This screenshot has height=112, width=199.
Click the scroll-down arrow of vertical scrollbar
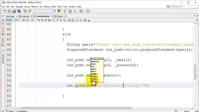[195, 105]
